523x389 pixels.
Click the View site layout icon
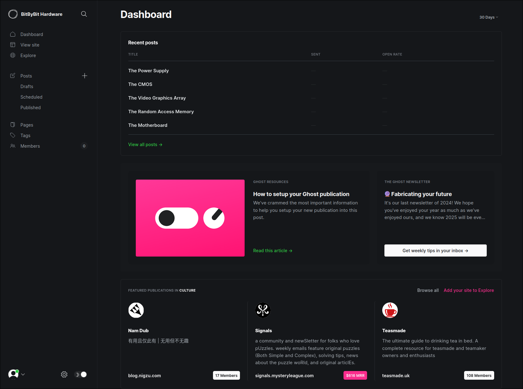pos(13,45)
